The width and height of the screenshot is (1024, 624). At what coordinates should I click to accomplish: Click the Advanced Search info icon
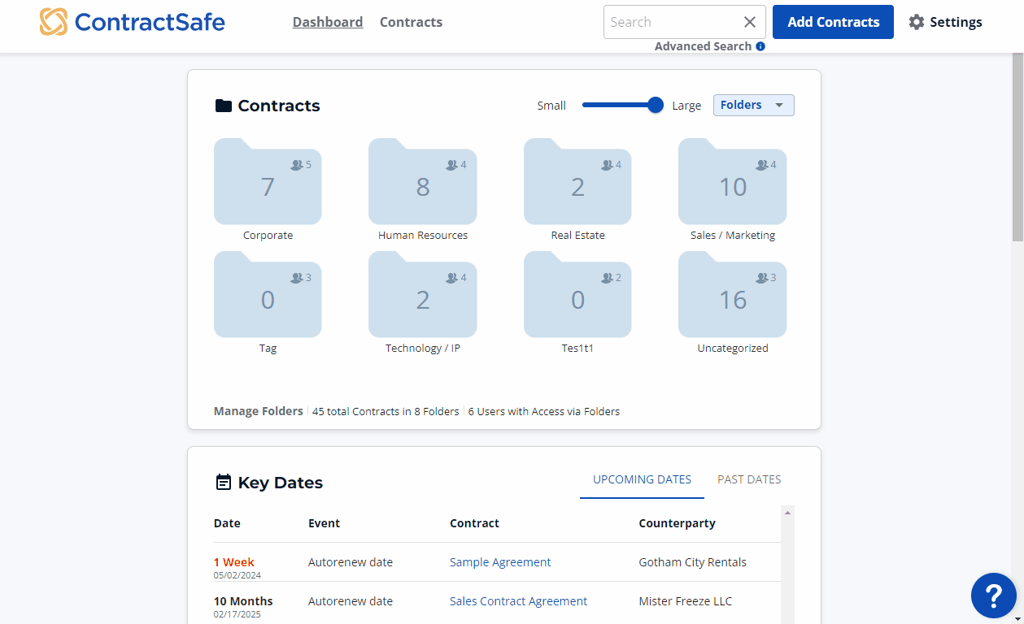[x=760, y=46]
